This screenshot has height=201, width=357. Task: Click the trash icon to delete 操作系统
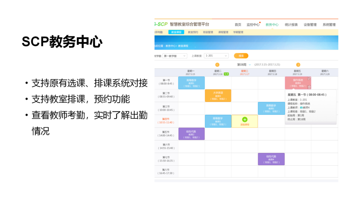(309, 87)
